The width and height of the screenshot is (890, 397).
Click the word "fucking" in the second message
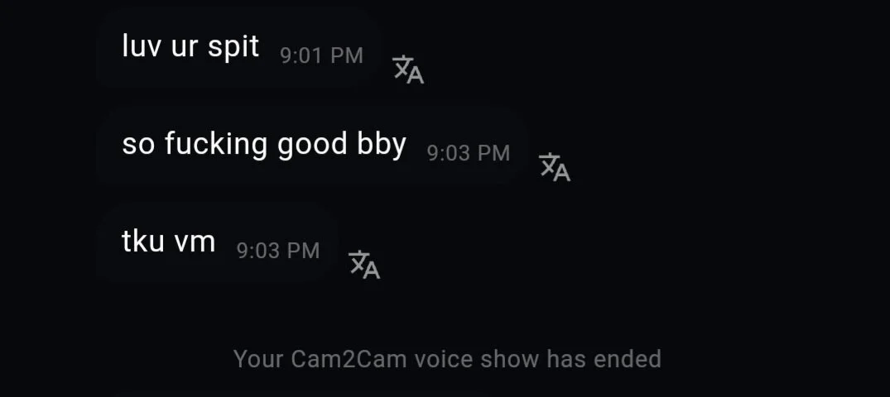(216, 144)
